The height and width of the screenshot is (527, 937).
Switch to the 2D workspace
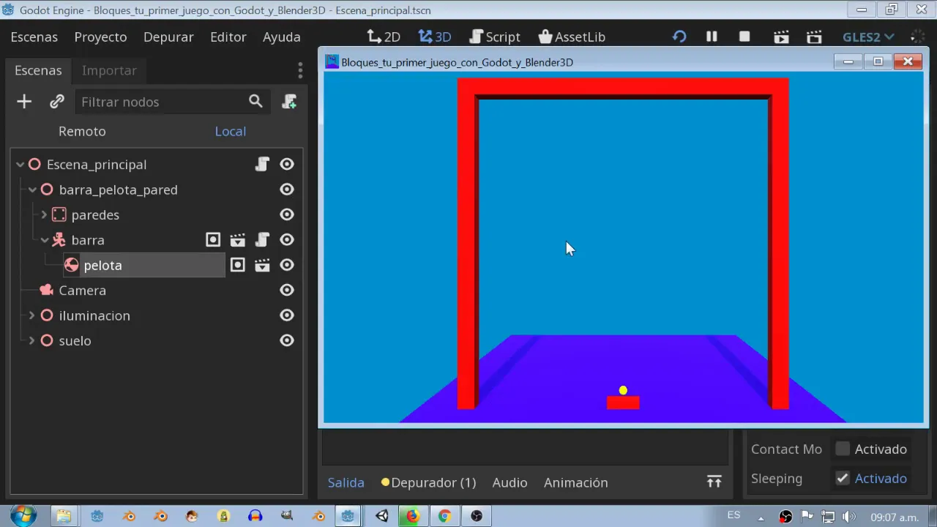[x=384, y=37]
